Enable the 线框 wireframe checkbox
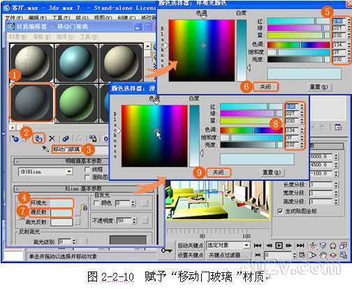Viewport: 352px width, 289px height. [x=87, y=170]
